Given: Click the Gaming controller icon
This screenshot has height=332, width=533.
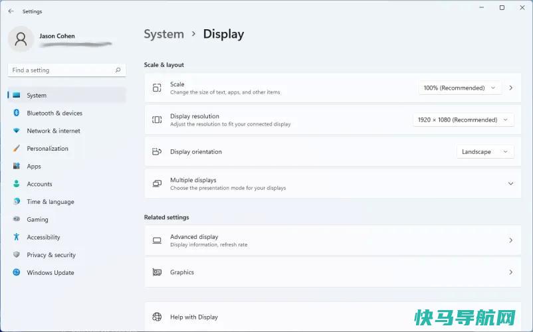Looking at the screenshot, I should (x=17, y=219).
